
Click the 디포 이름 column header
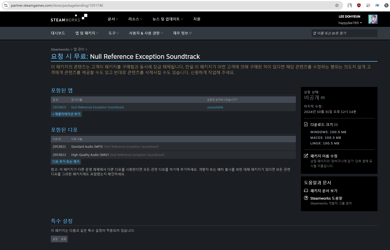click(77, 139)
